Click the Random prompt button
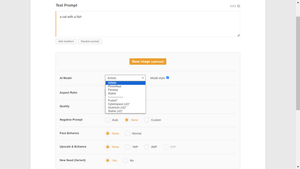 (x=90, y=41)
